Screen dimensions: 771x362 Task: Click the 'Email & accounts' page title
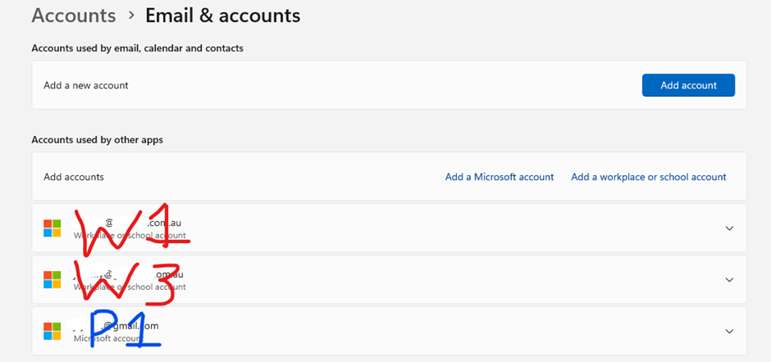pyautogui.click(x=223, y=16)
